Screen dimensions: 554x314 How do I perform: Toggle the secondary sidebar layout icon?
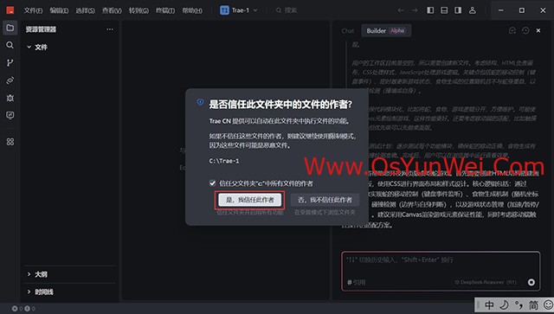coord(458,10)
